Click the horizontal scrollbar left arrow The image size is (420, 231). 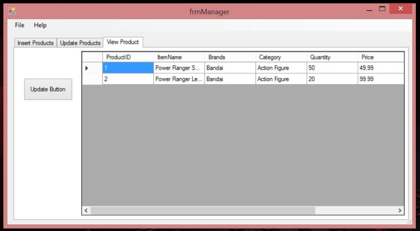[86, 211]
